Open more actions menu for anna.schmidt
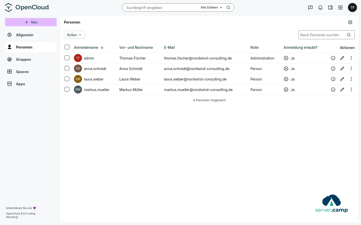This screenshot has height=225, width=361. coord(351,68)
